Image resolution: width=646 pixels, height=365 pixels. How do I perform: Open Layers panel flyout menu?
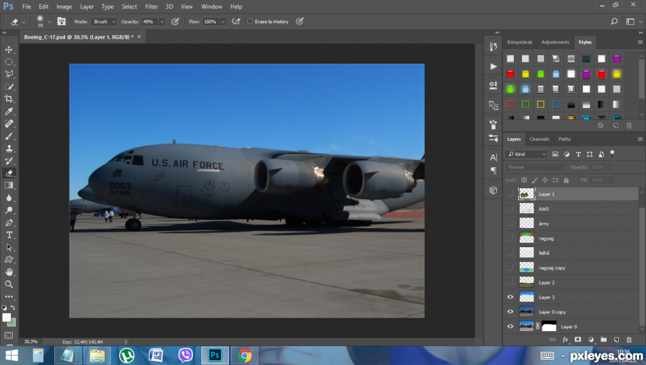click(x=640, y=139)
